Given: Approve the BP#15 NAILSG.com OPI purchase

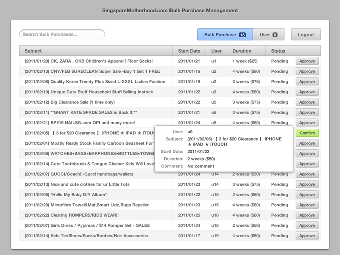Looking at the screenshot, I should coord(307,123).
